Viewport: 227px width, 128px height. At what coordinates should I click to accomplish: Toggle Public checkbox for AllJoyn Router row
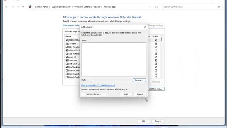click(x=156, y=50)
